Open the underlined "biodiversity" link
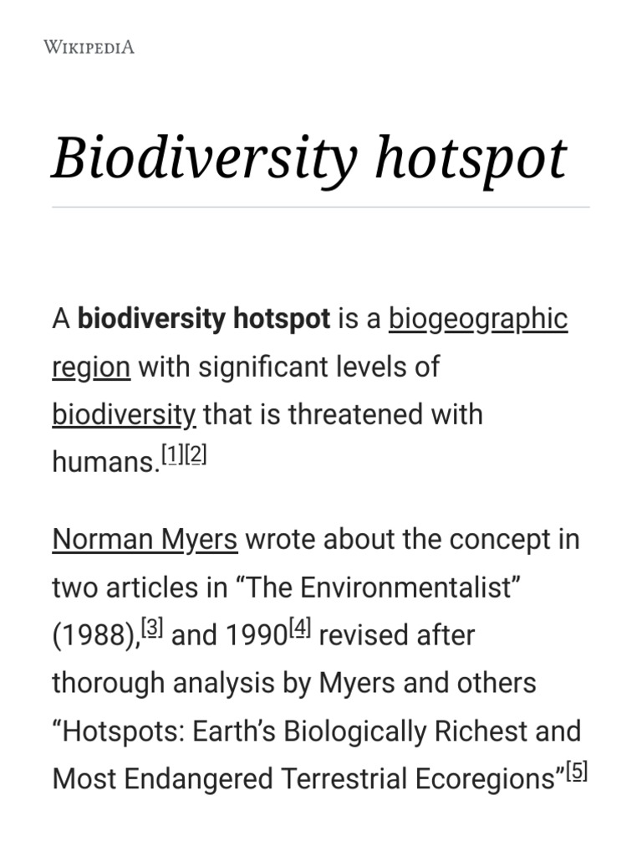The width and height of the screenshot is (642, 857). 124,415
